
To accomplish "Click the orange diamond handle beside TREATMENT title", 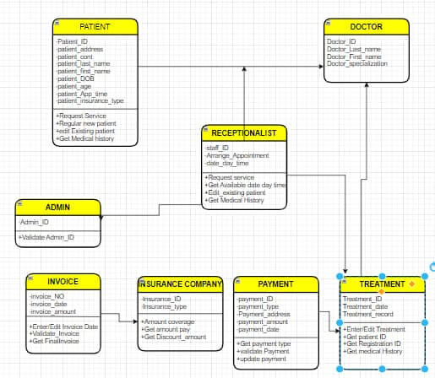I will [x=412, y=284].
